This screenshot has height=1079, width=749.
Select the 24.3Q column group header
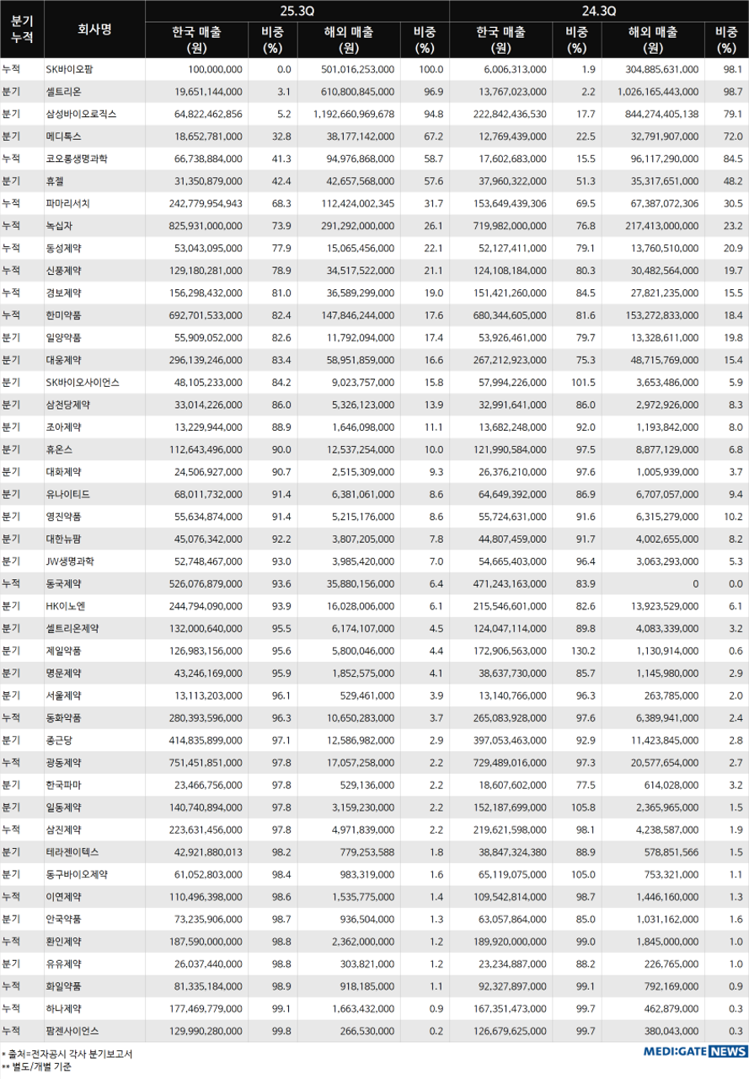click(599, 11)
